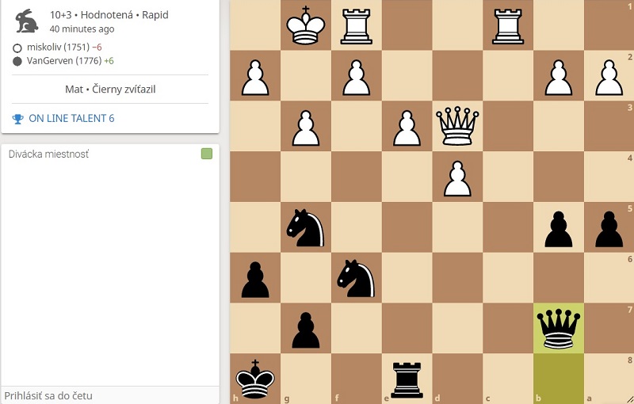Select the white king on g1
The height and width of the screenshot is (404, 634).
pyautogui.click(x=306, y=25)
